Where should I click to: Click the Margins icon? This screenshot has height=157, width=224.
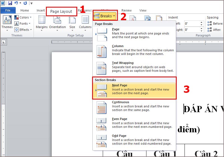pyautogui.click(x=41, y=20)
